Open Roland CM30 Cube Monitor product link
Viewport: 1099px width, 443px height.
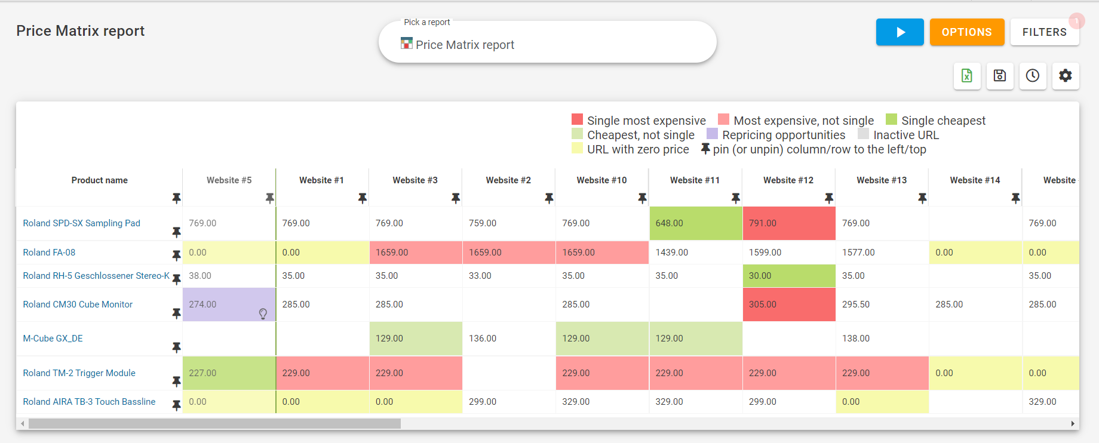click(78, 304)
